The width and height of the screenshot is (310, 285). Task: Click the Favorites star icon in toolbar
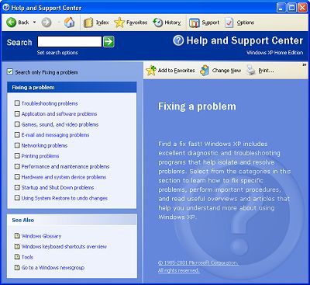click(119, 23)
